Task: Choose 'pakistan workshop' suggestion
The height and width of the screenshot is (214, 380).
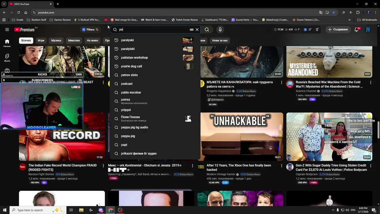Action: tap(155, 58)
